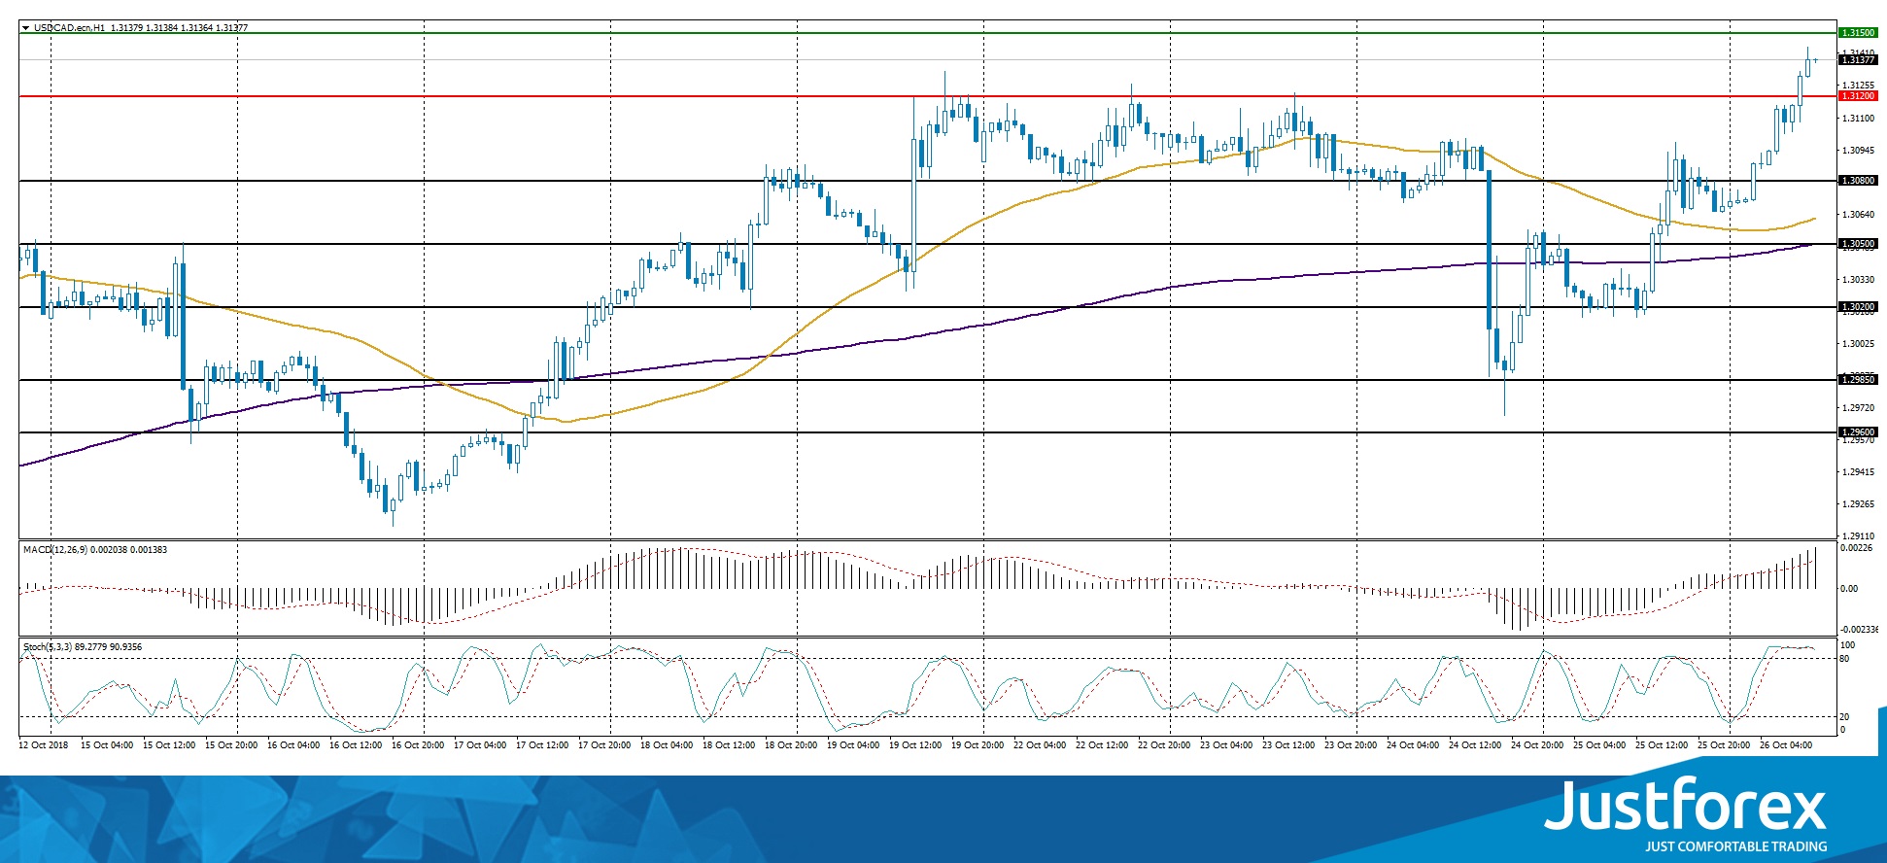This screenshot has height=863, width=1887.
Task: Click the 16 Oct 04:00 time label
Action: point(293,745)
